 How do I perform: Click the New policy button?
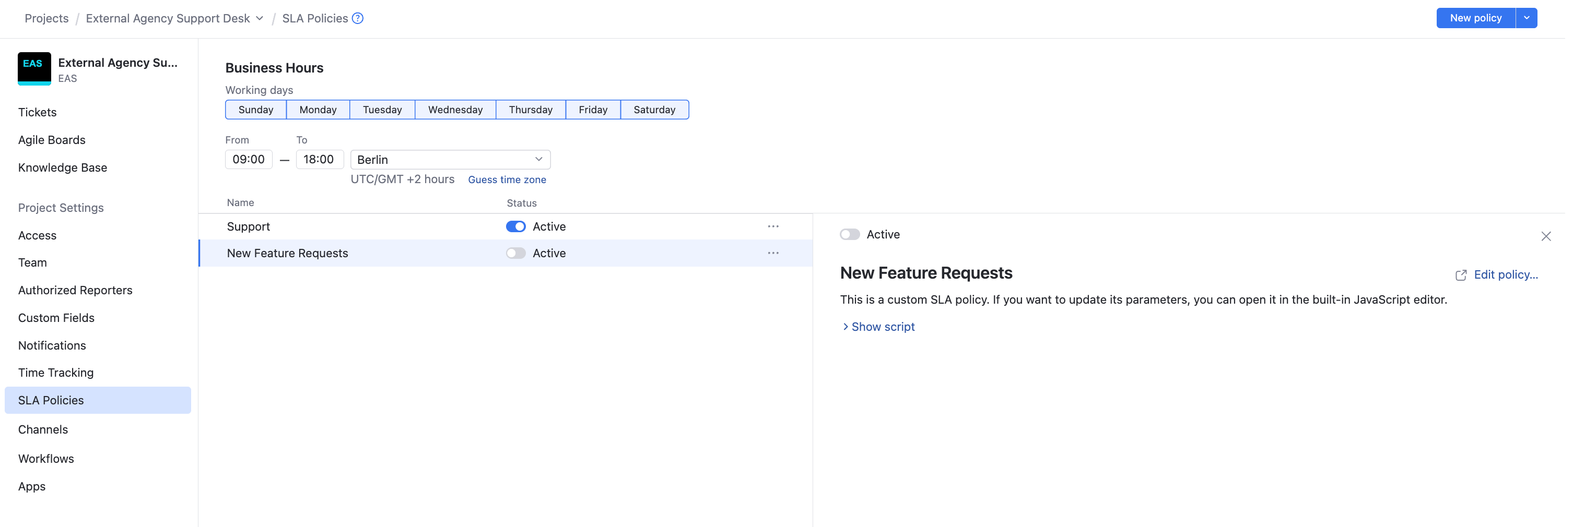(1475, 18)
